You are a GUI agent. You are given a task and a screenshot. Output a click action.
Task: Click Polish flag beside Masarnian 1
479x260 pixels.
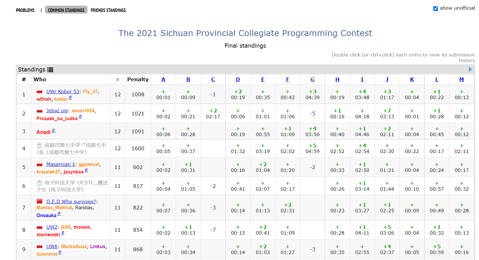pyautogui.click(x=40, y=164)
